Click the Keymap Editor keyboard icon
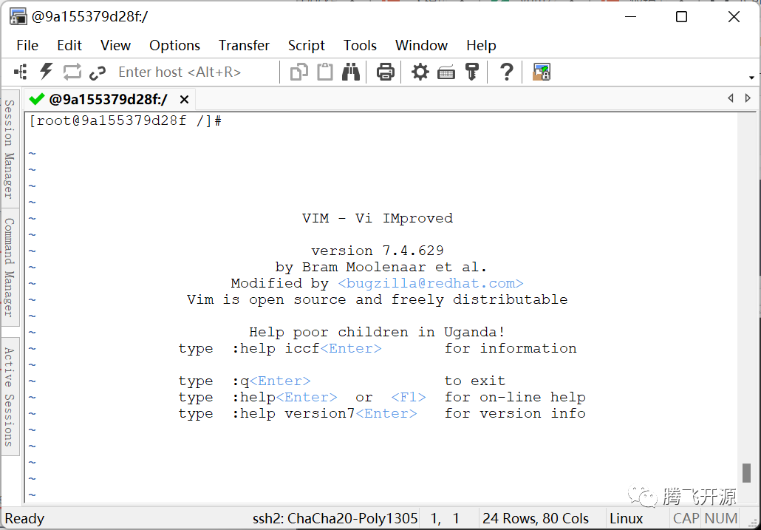This screenshot has width=761, height=530. [446, 72]
